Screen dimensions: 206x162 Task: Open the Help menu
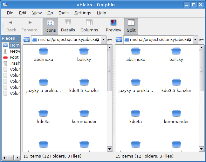pos(101,13)
